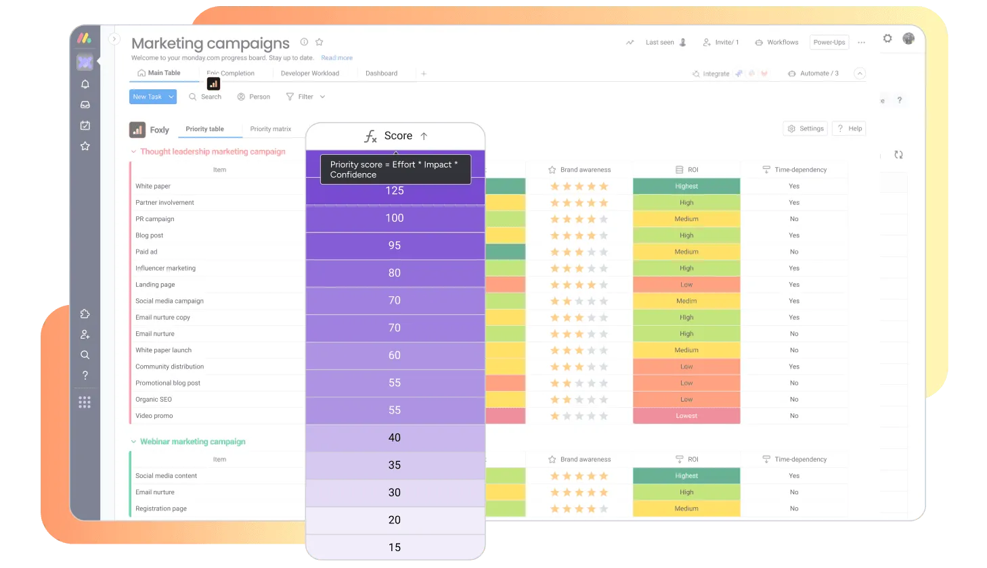This screenshot has width=987, height=568.
Task: Open the Developer Workload tab
Action: tap(309, 73)
